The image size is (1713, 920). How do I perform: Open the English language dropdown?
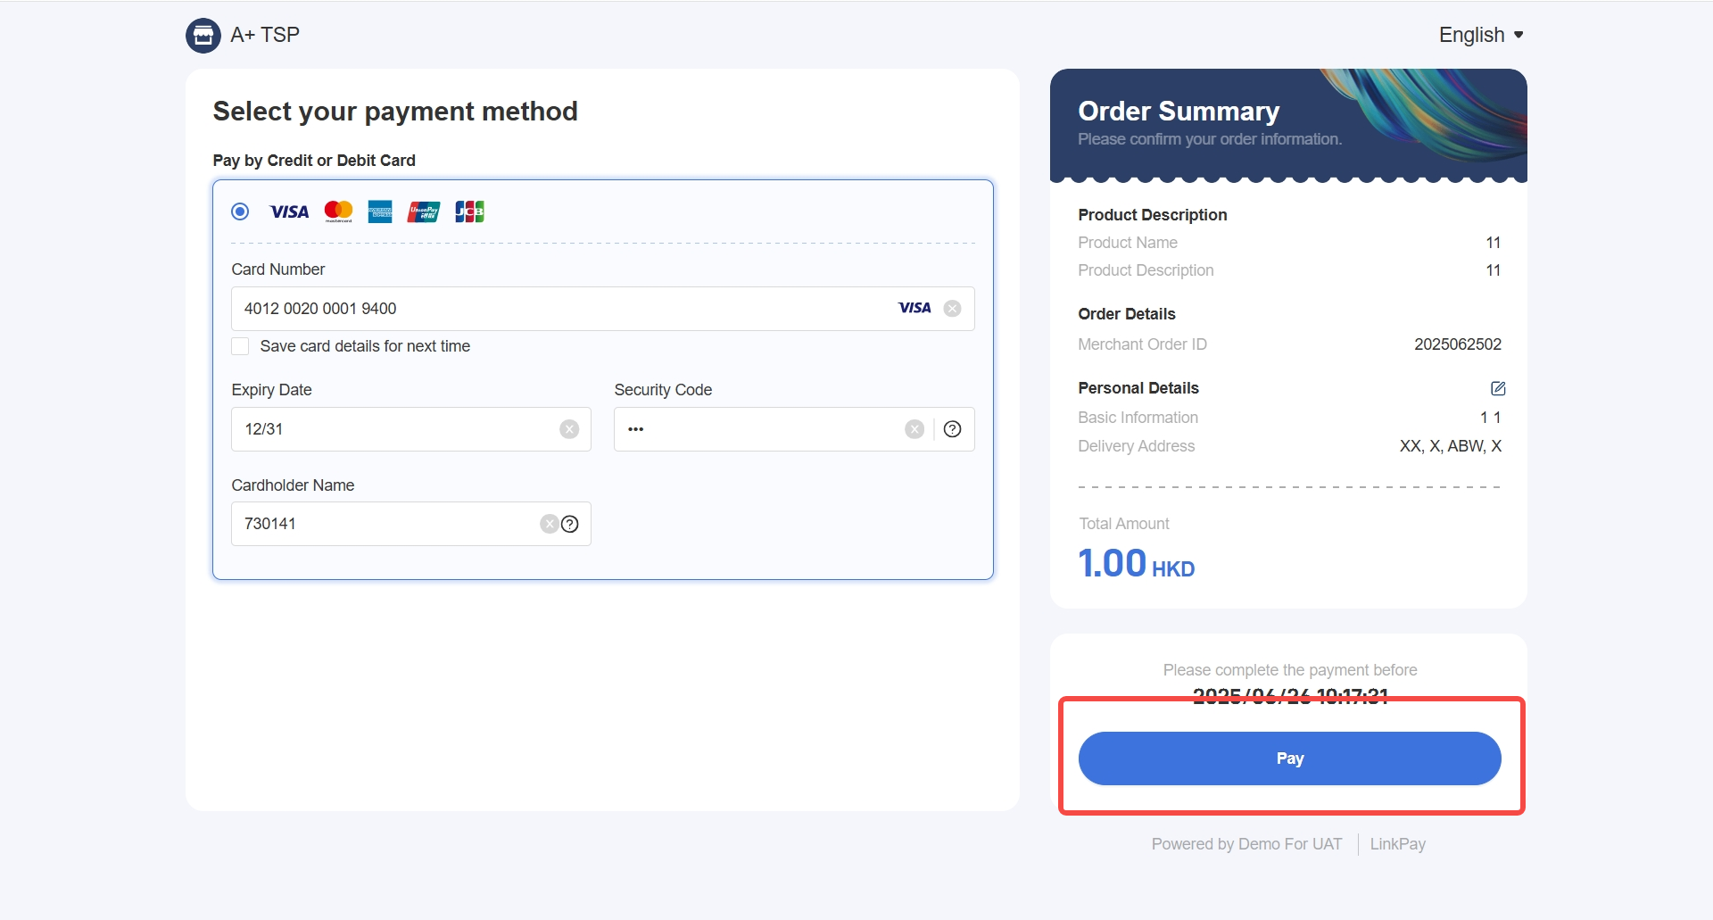(1480, 35)
